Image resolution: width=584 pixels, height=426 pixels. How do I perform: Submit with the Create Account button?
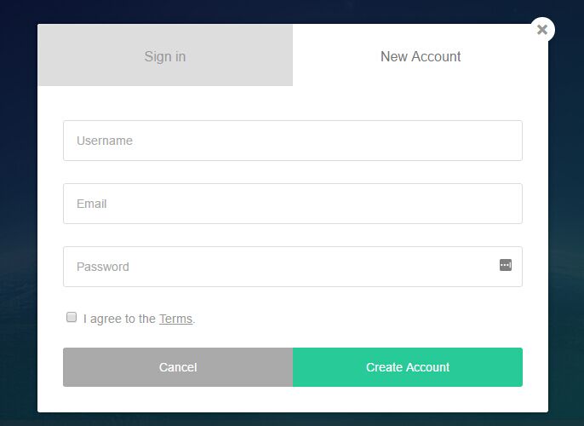pos(408,367)
